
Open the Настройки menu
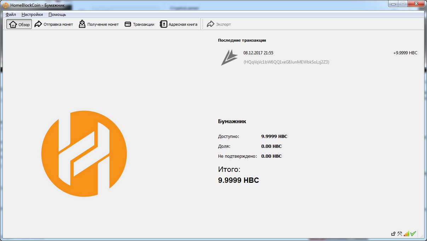(x=32, y=14)
